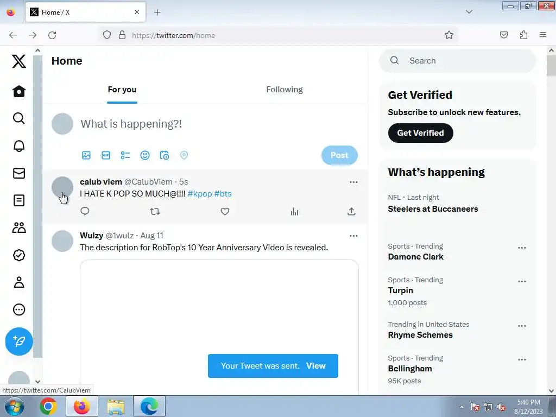The width and height of the screenshot is (556, 417).
Task: Add a GIF to the post
Action: pyautogui.click(x=106, y=155)
